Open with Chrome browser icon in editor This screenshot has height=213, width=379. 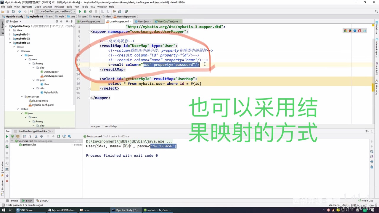[345, 31]
